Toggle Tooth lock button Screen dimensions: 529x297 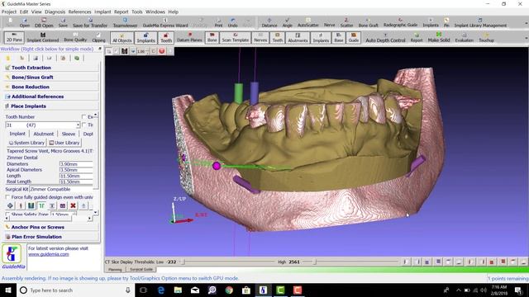(165, 37)
